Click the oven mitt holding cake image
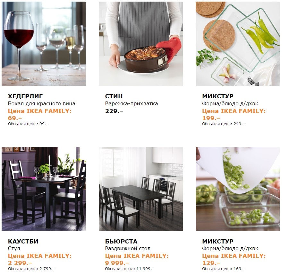The width and height of the screenshot is (282, 274). click(141, 44)
